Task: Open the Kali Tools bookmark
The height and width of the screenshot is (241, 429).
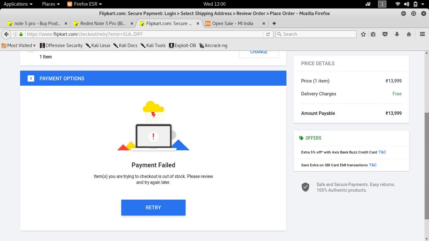Action: (153, 45)
